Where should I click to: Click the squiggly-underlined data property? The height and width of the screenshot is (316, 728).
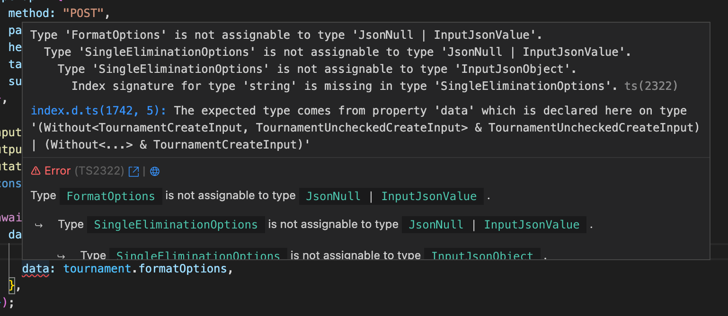point(36,269)
